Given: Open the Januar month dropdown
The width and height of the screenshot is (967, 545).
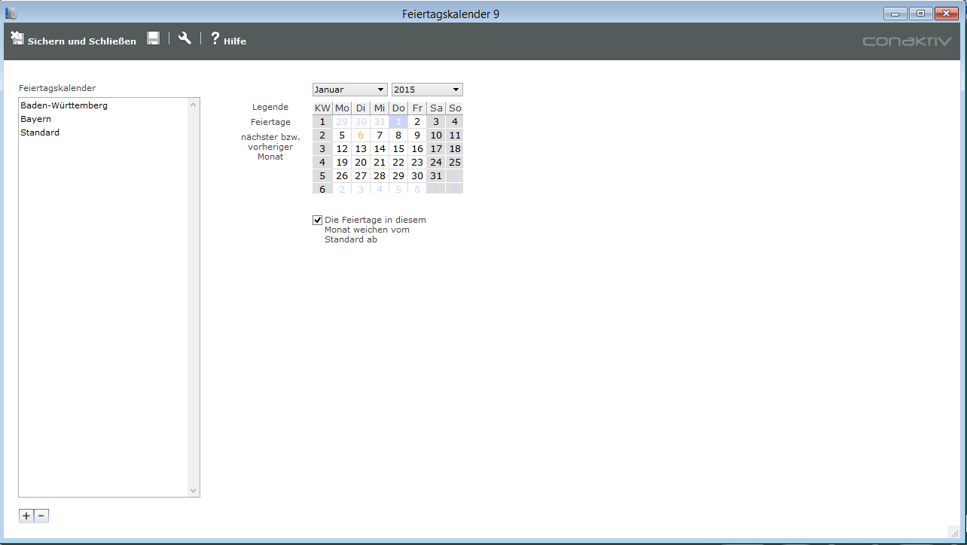Looking at the screenshot, I should 349,90.
